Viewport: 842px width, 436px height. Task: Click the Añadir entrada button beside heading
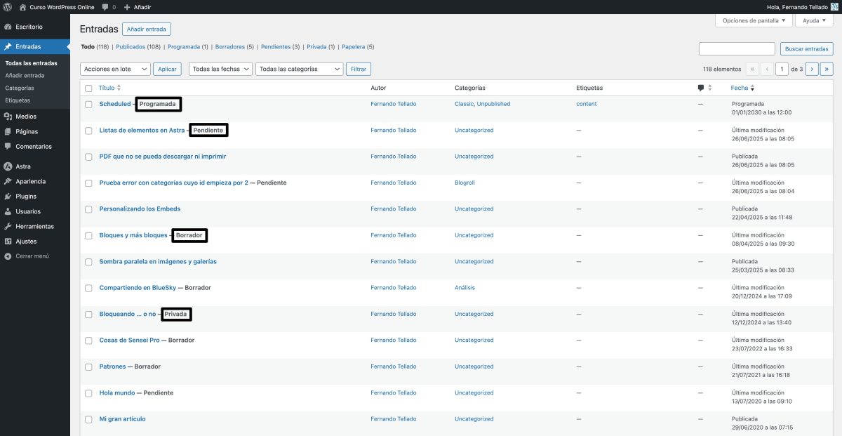[x=147, y=29]
